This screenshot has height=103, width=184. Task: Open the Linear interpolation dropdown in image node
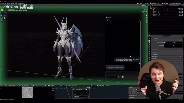81,91
